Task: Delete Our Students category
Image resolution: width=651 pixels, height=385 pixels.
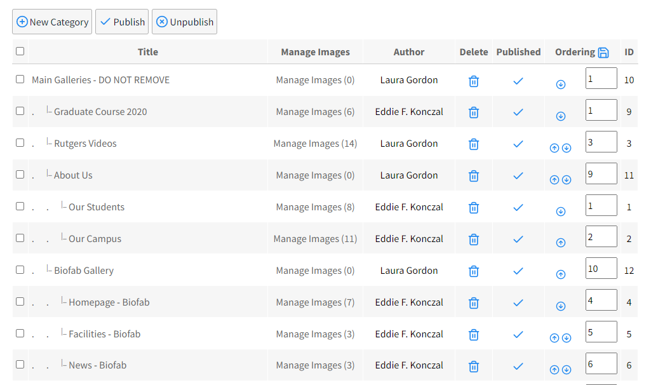Action: (x=474, y=208)
